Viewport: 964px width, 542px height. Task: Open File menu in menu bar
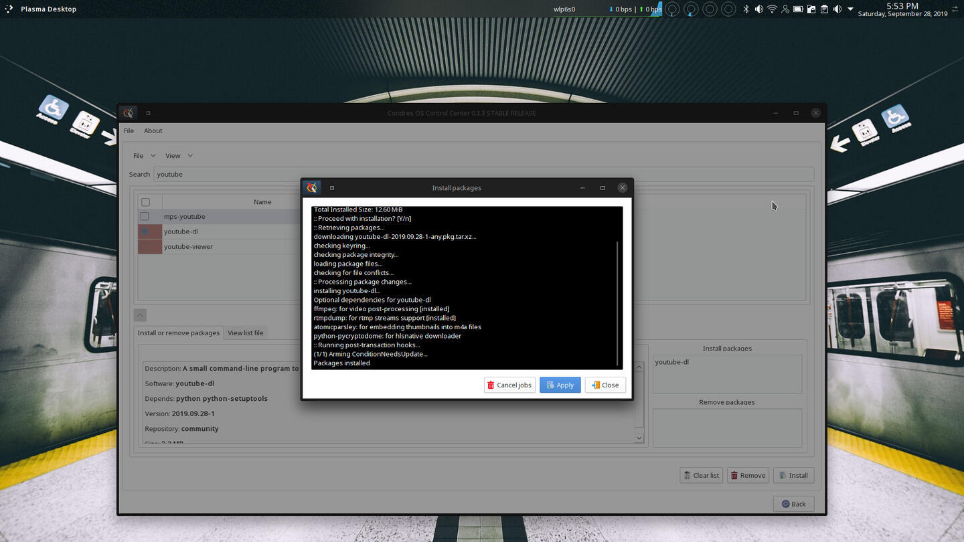point(129,130)
